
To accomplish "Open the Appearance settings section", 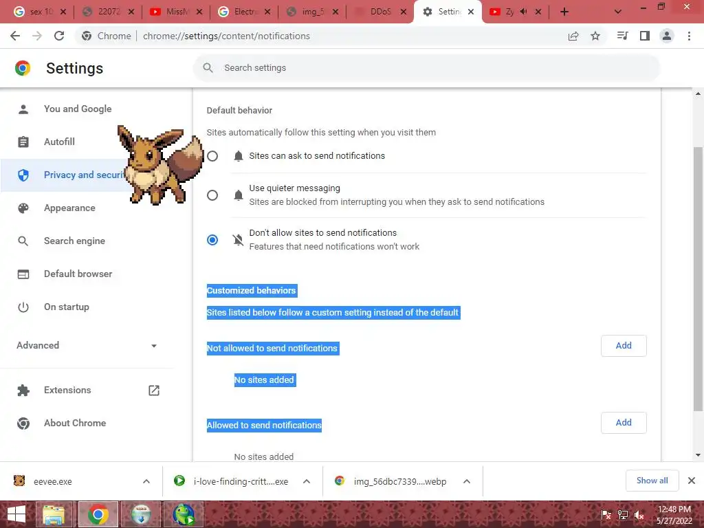I will (69, 208).
